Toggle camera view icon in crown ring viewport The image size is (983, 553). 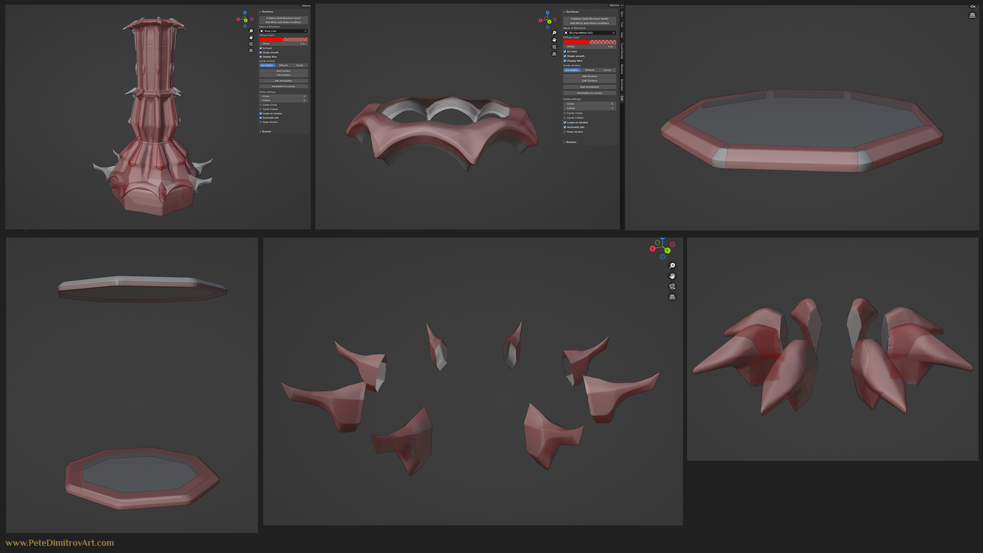point(554,47)
